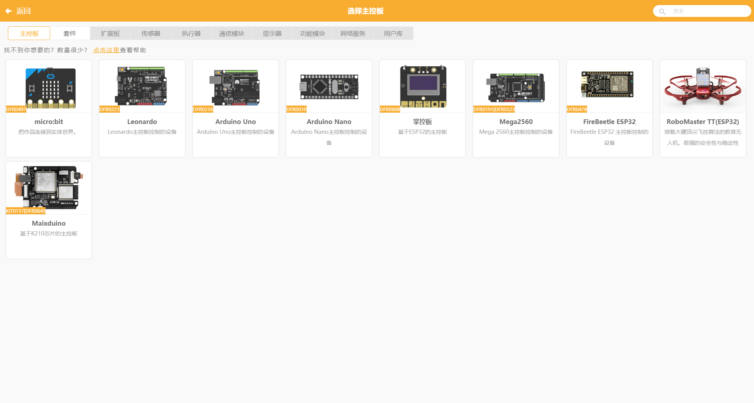Pick the Arduino Uno board image
Screen dimensions: 754x403
(x=234, y=87)
